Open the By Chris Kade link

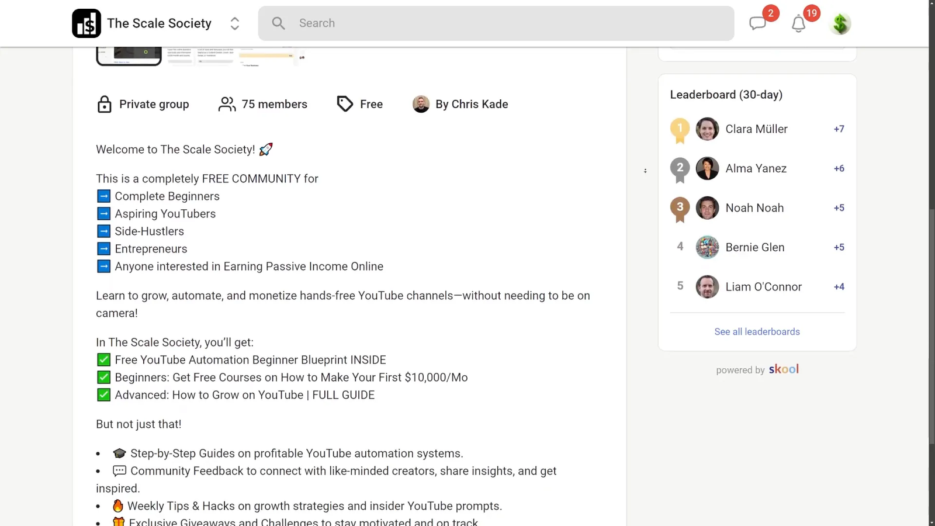[x=472, y=104]
